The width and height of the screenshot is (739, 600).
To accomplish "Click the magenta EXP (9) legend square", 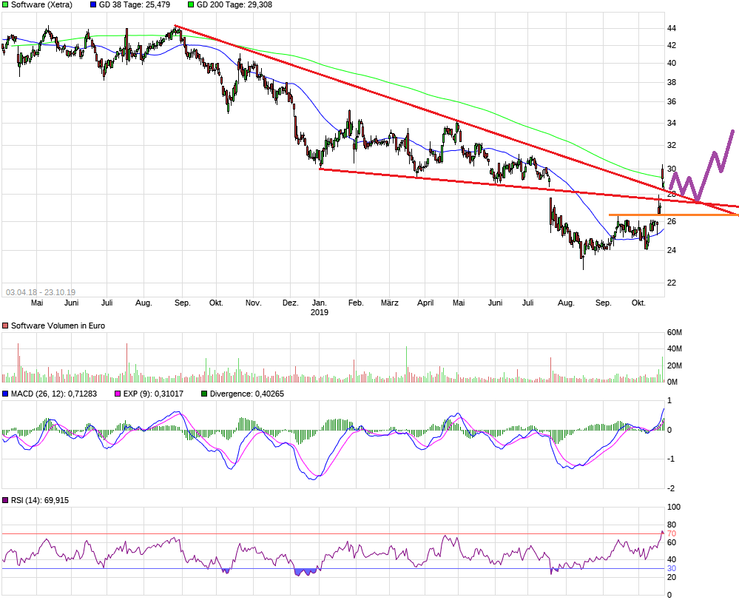I will coord(115,394).
